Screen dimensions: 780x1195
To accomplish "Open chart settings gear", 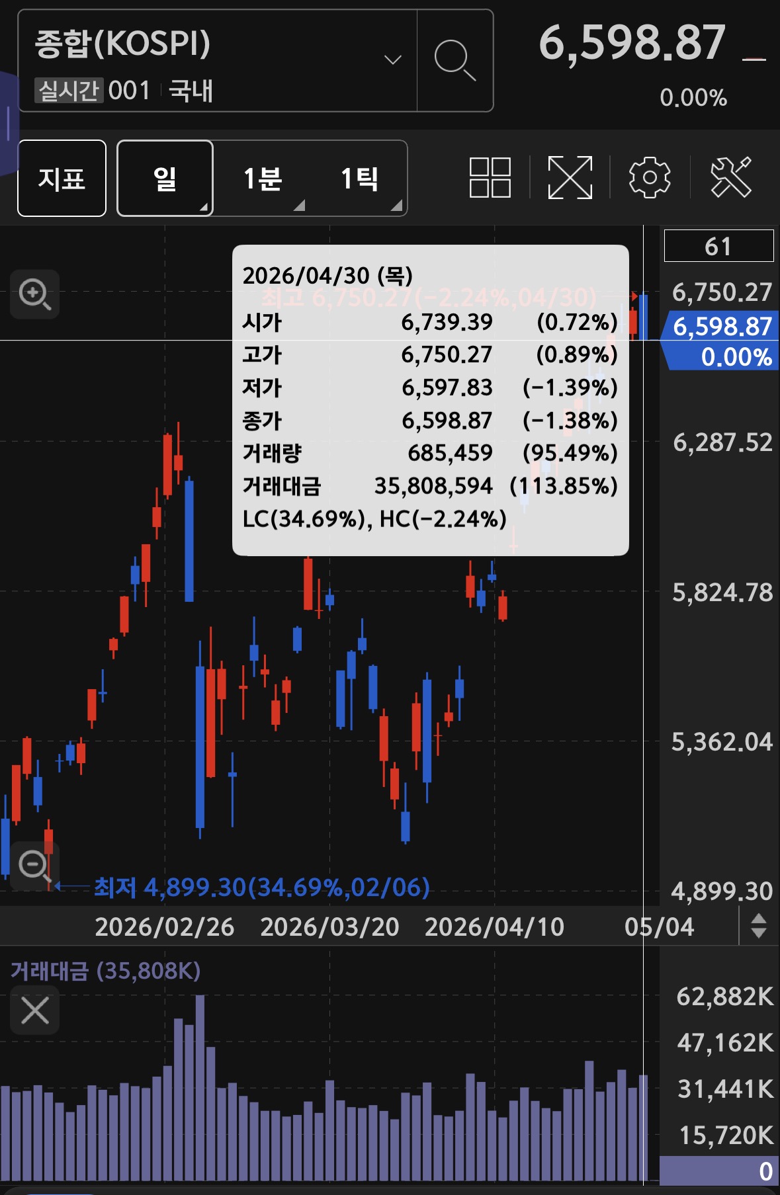I will click(649, 177).
